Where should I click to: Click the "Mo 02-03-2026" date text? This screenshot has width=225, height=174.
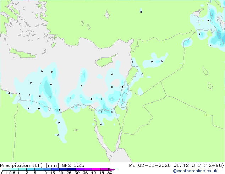[150, 165]
